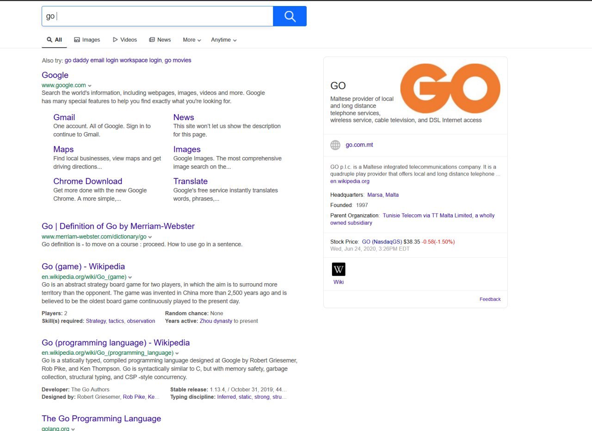Click the golang.org green URL
The image size is (592, 431).
coord(55,429)
